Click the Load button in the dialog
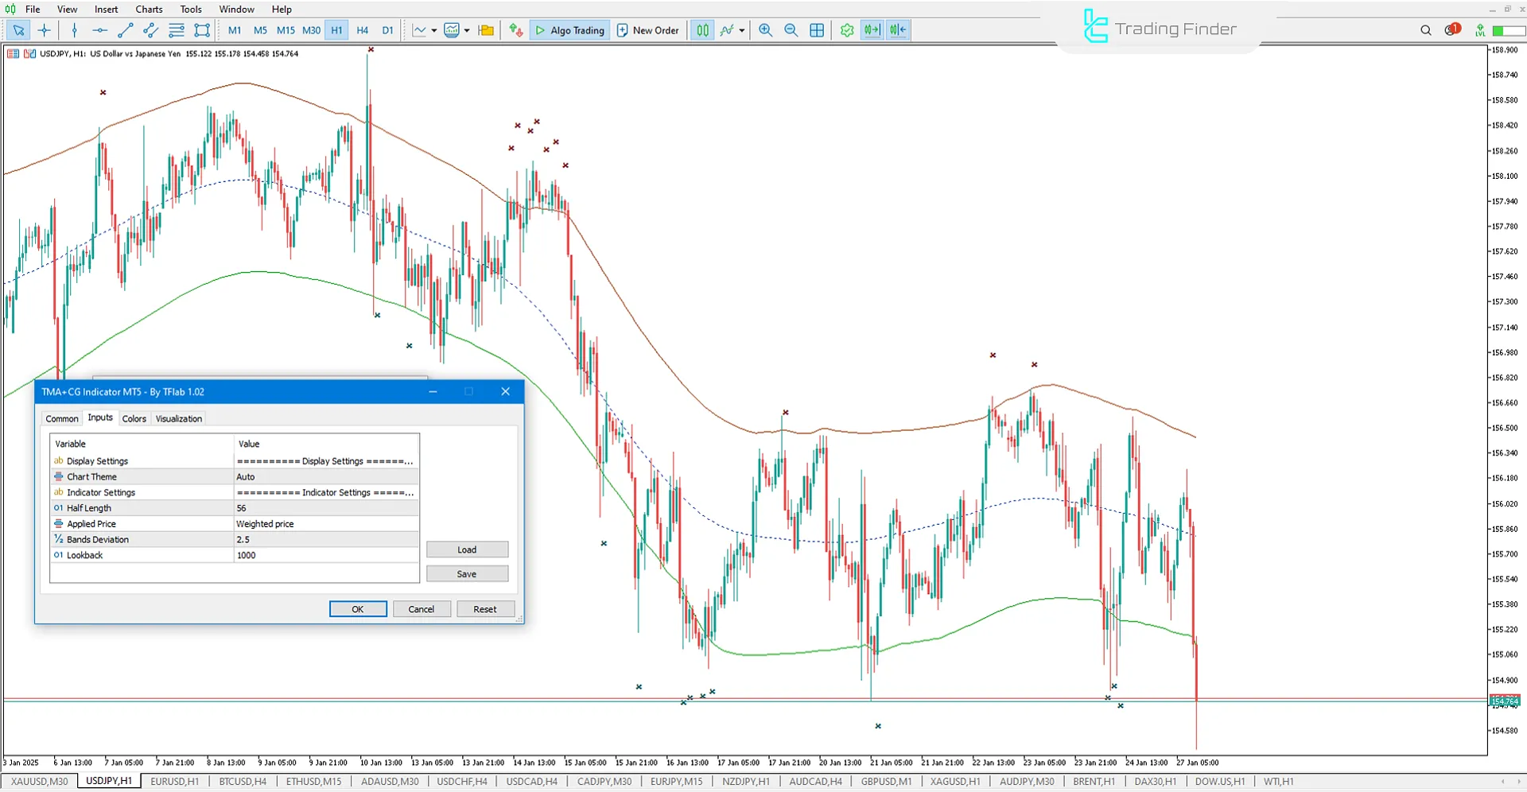Viewport: 1527px width, 792px height. pos(467,549)
